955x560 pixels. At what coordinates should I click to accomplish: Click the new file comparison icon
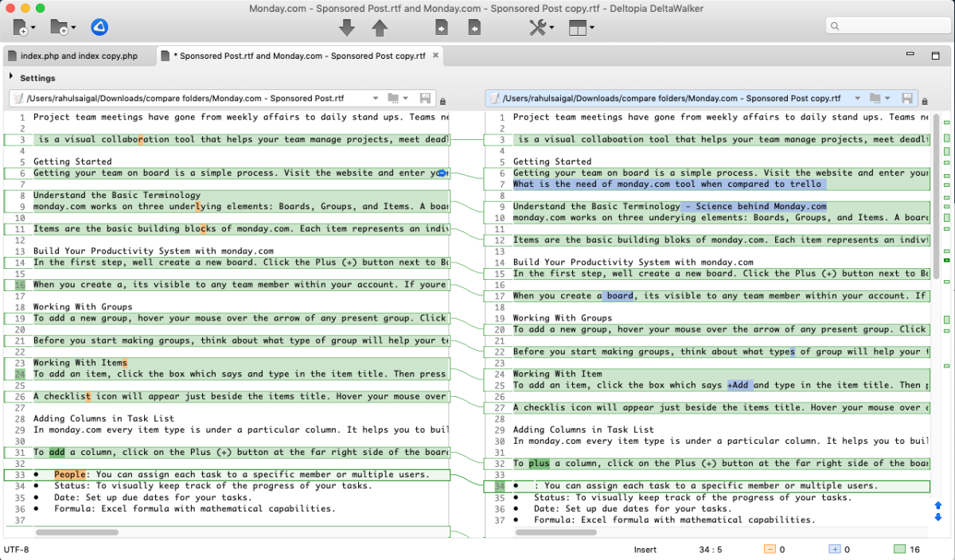pyautogui.click(x=21, y=28)
